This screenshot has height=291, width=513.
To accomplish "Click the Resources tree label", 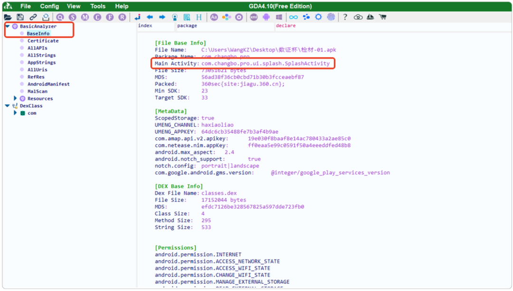I will (x=40, y=98).
